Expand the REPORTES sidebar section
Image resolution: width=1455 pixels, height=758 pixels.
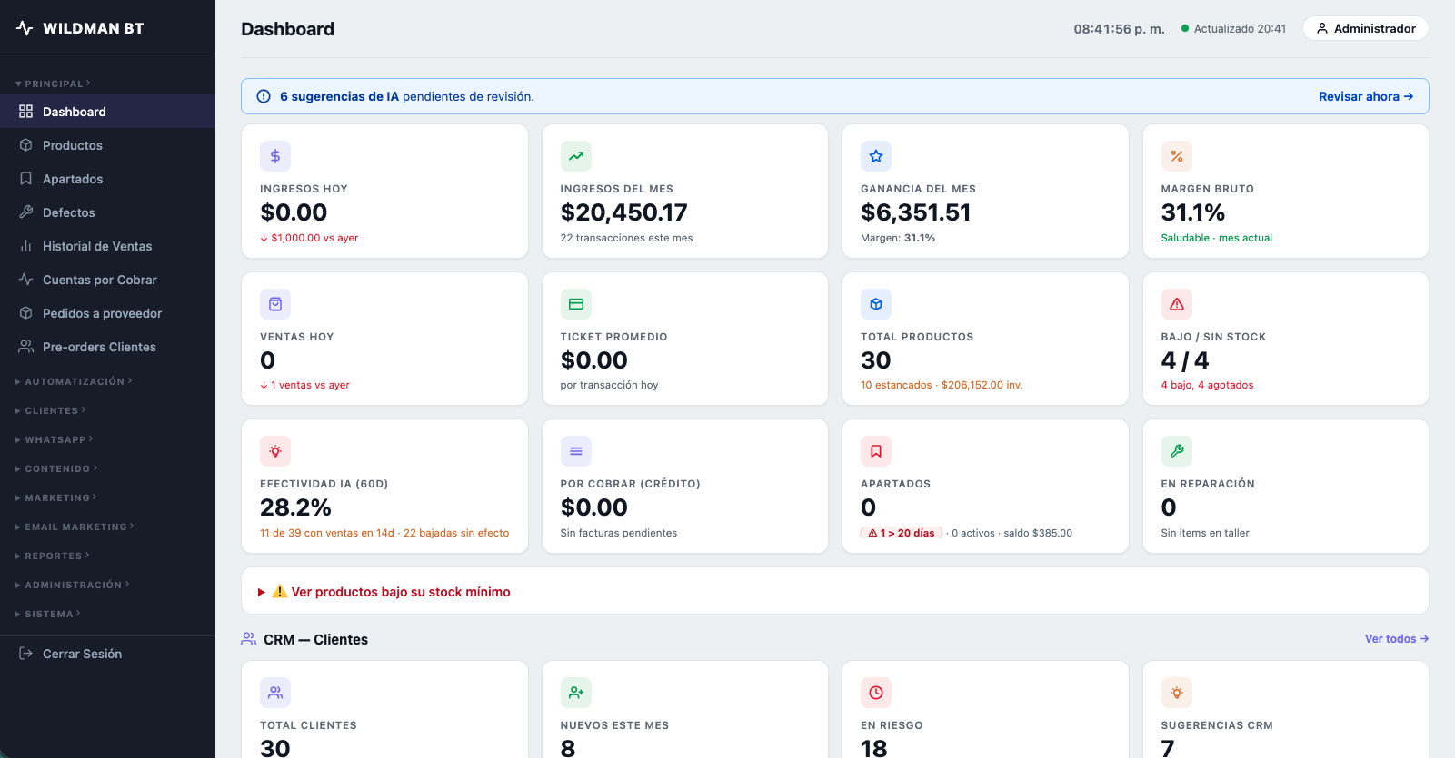[x=53, y=556]
